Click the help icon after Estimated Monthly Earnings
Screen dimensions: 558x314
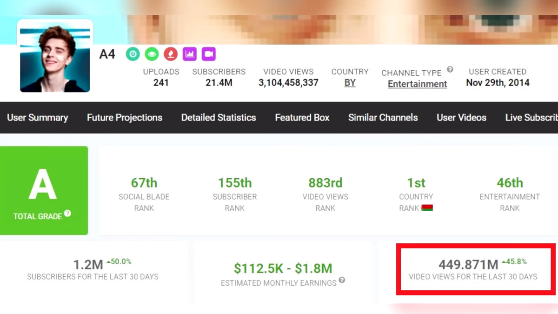pos(342,280)
